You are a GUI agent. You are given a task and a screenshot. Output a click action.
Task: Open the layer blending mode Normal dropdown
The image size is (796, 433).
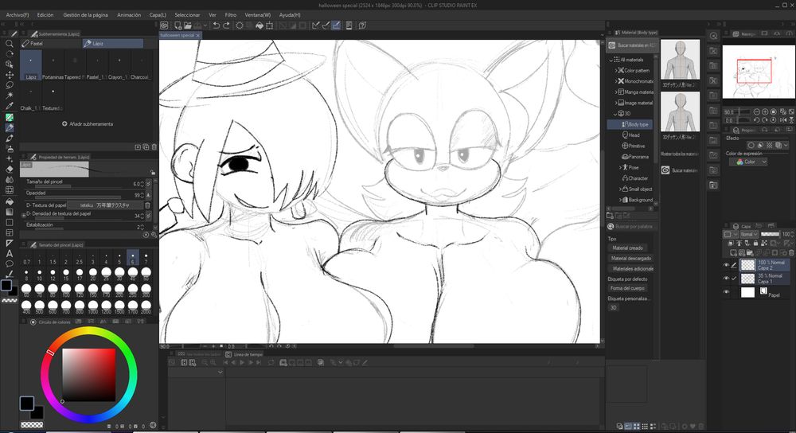(748, 235)
